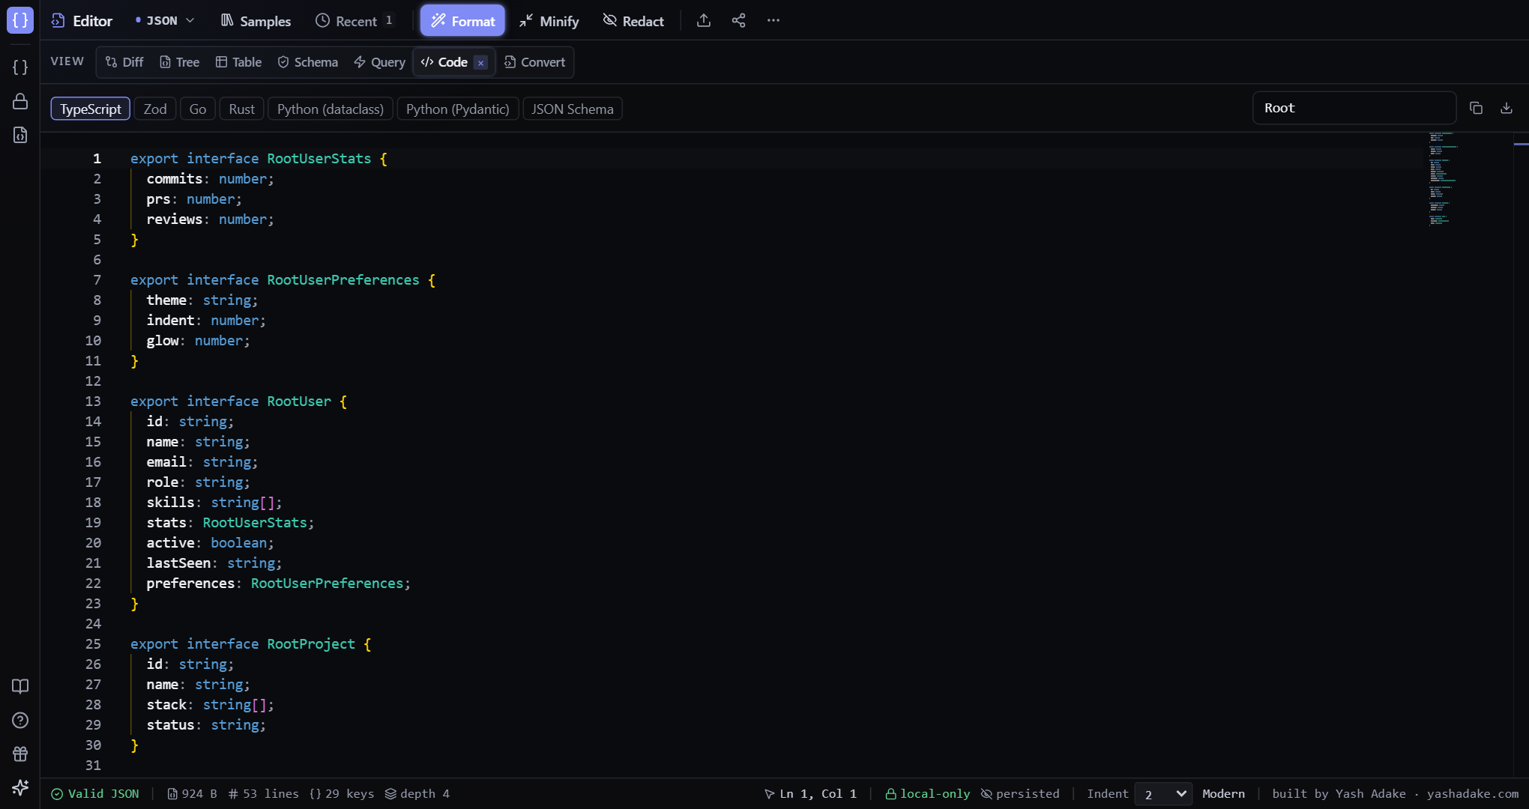Open the more options ellipsis menu
1529x809 pixels.
(773, 21)
